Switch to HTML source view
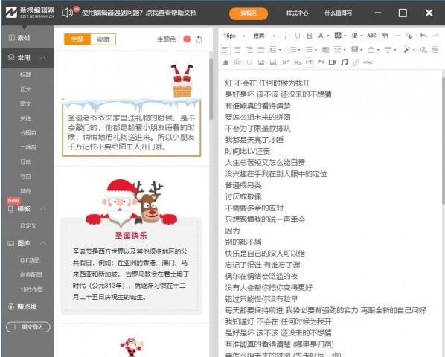Screen dimensions: 445x357 point(368,62)
